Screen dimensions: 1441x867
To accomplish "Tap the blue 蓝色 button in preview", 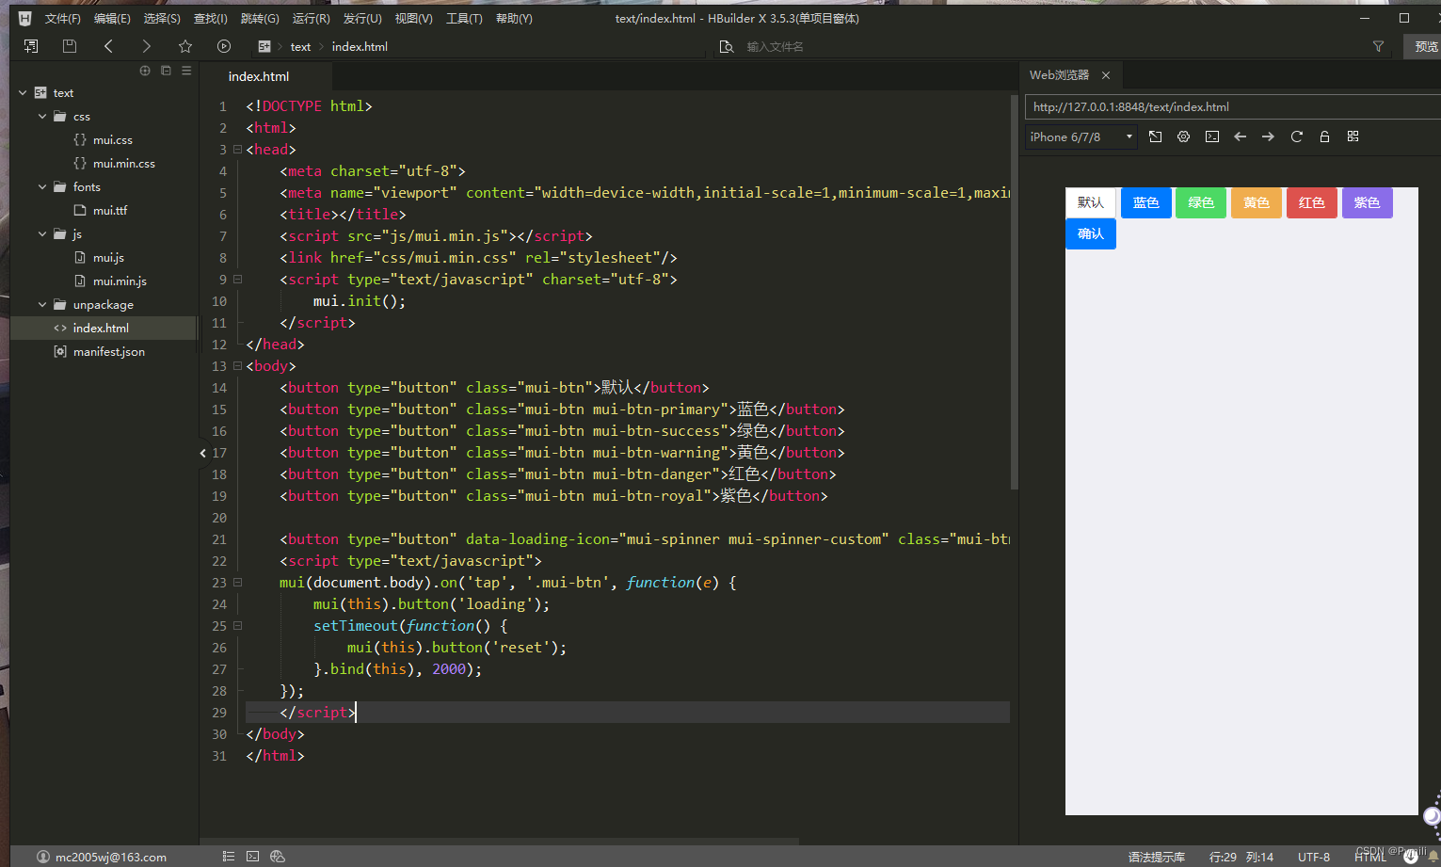I will point(1146,202).
